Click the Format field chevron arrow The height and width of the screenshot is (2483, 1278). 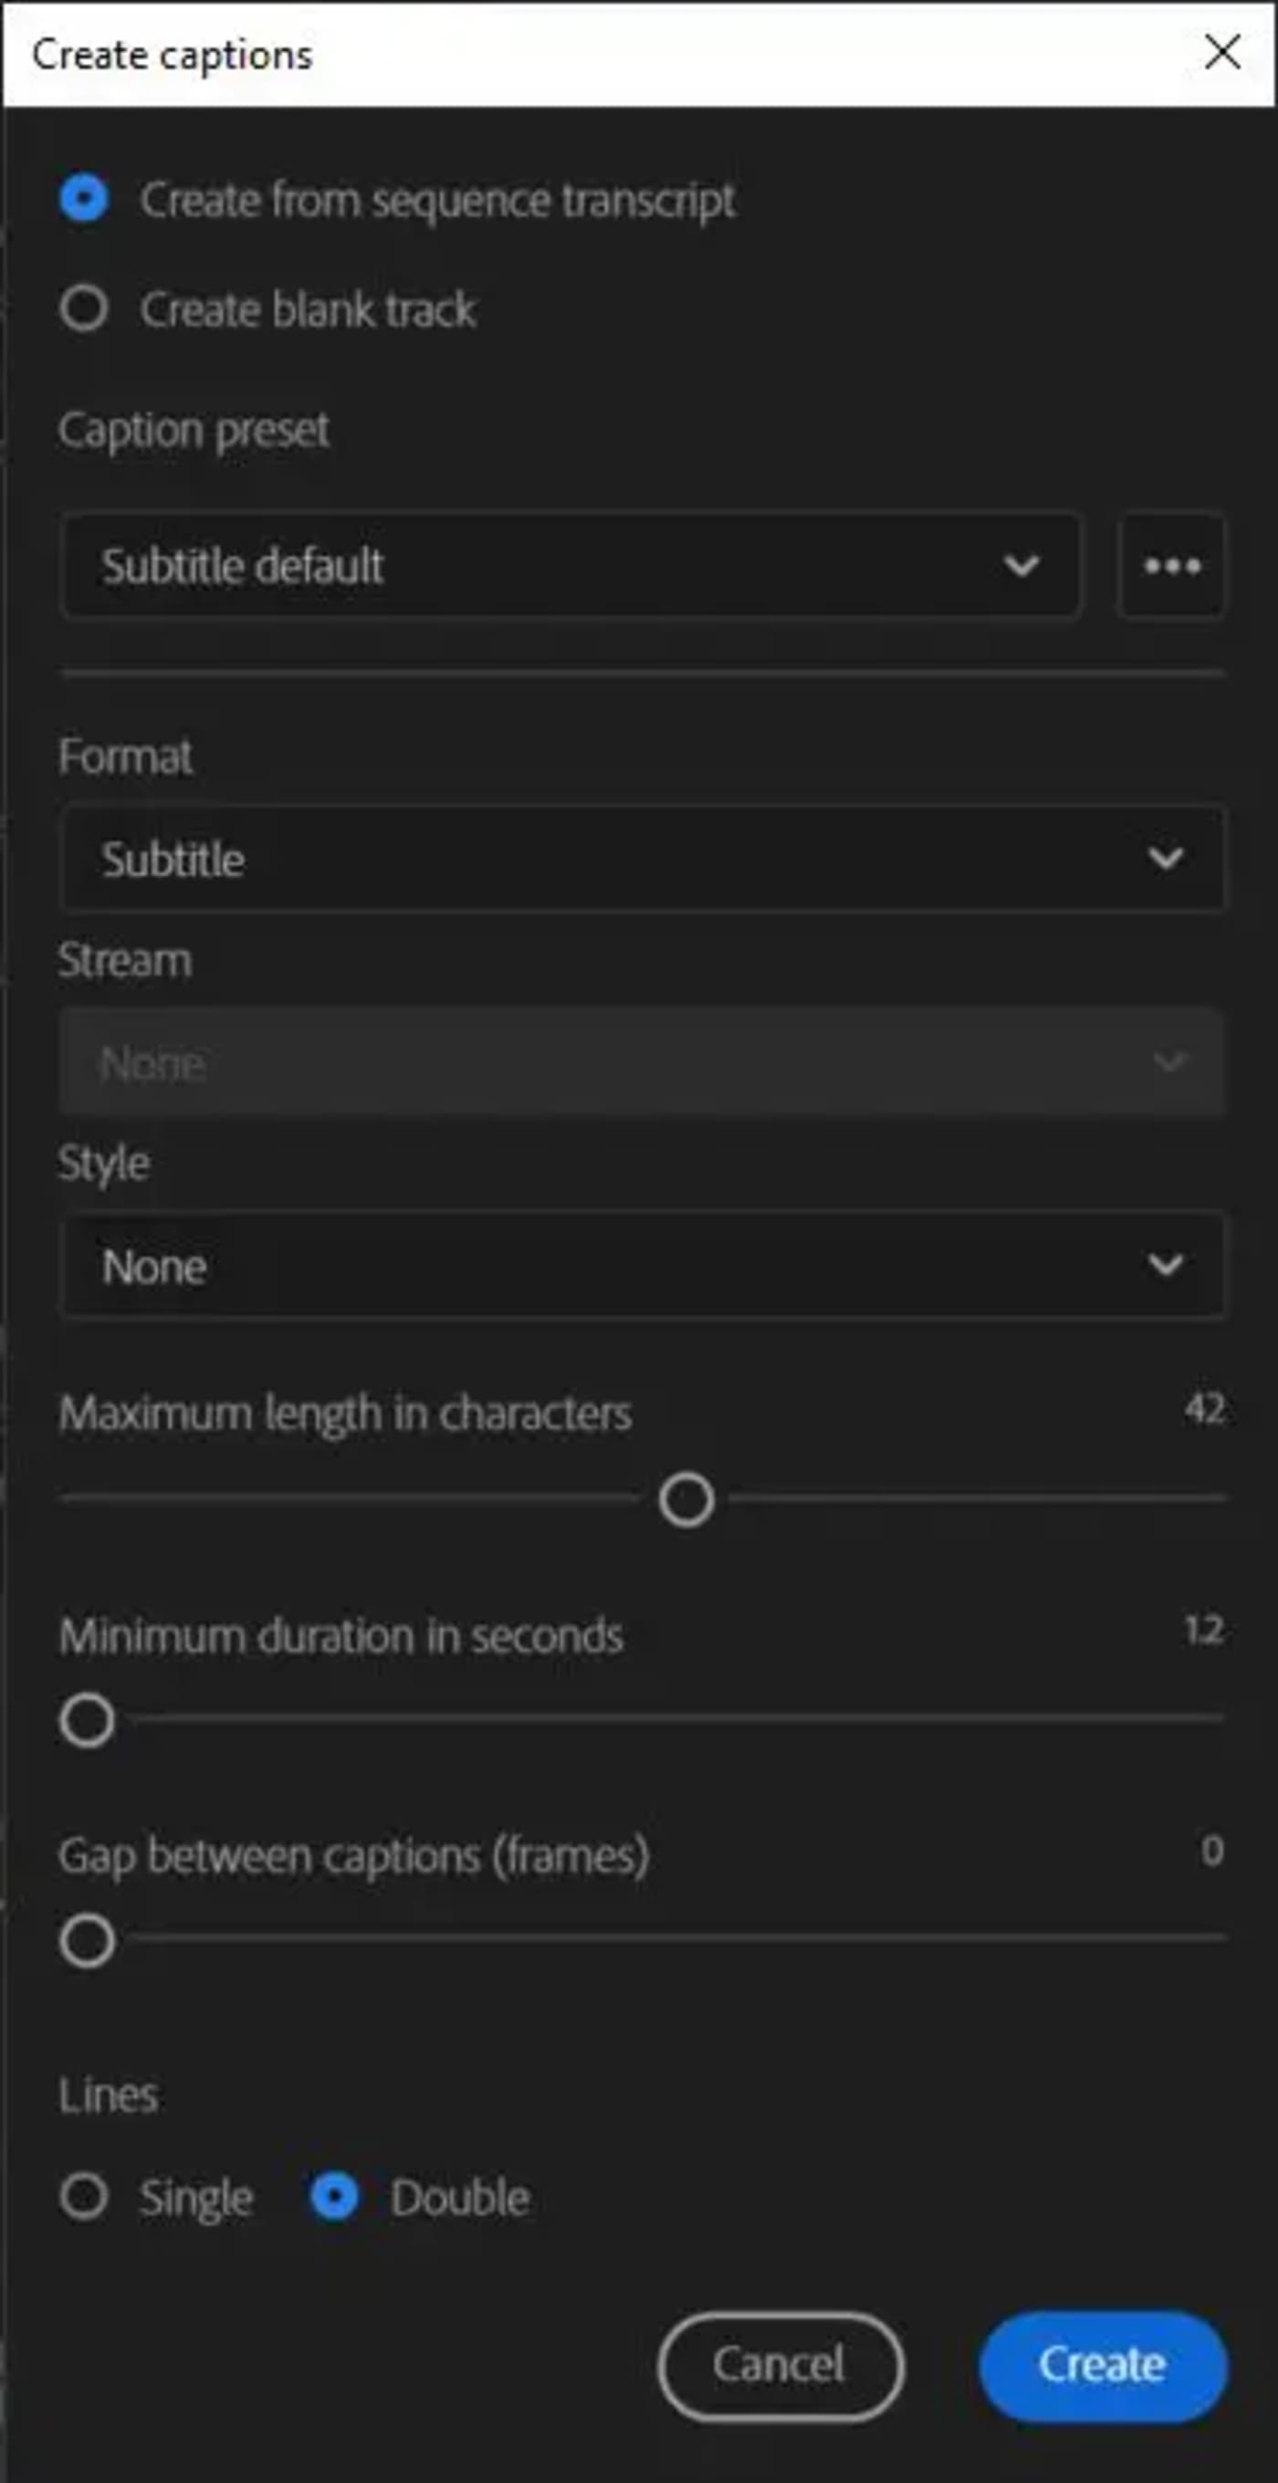click(x=1164, y=858)
